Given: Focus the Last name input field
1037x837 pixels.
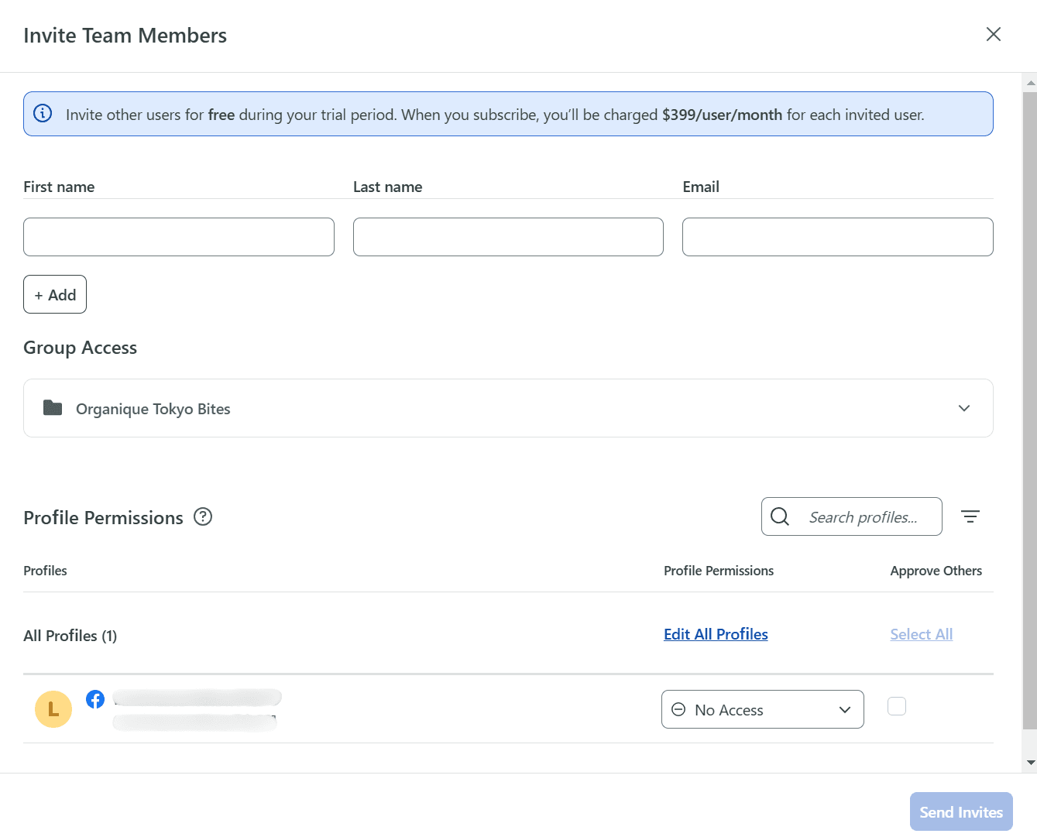Looking at the screenshot, I should (x=508, y=237).
